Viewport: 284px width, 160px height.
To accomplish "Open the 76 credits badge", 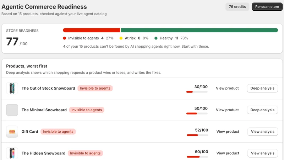I will tap(237, 7).
